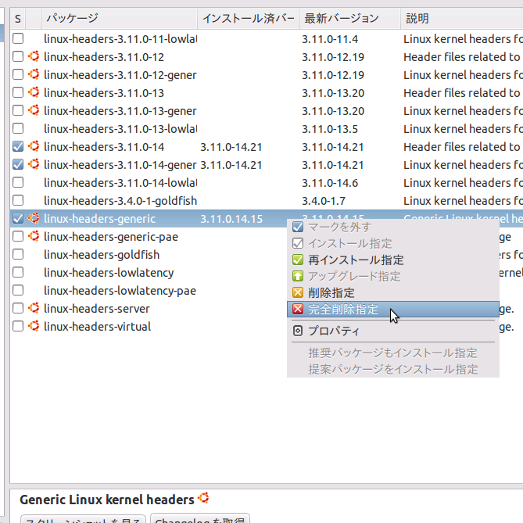This screenshot has width=523, height=523.
Task: Click Ubuntu icon beside linux-headers-3.11.0-14
Action: 34,146
